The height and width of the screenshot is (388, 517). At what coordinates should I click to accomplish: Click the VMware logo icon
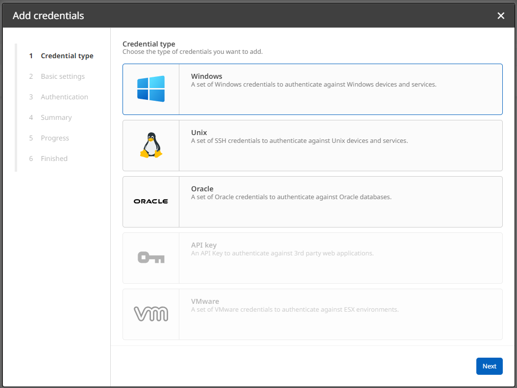[151, 314]
